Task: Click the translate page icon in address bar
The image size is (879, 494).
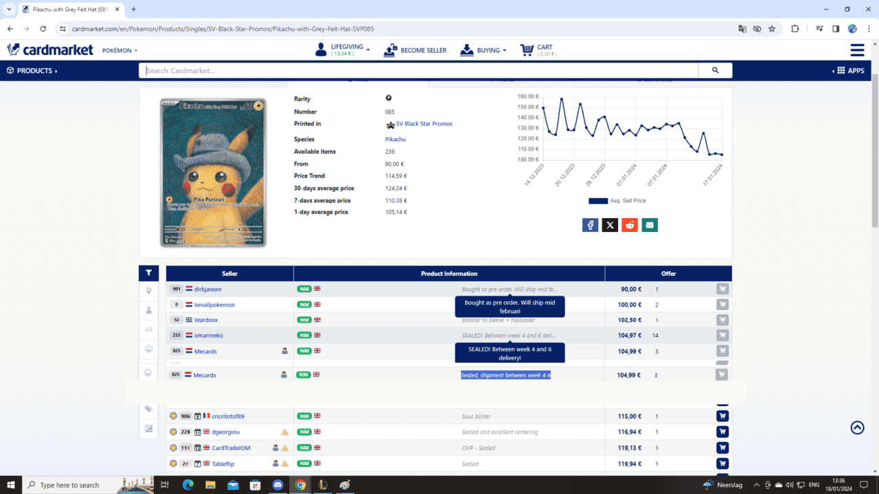Action: tap(742, 29)
